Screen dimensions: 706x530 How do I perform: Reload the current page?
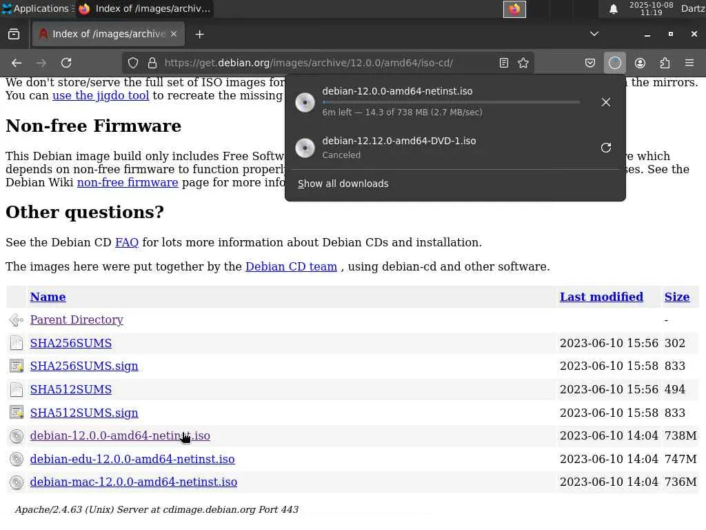pos(66,63)
